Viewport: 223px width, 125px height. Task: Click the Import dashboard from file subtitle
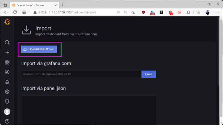[66, 34]
